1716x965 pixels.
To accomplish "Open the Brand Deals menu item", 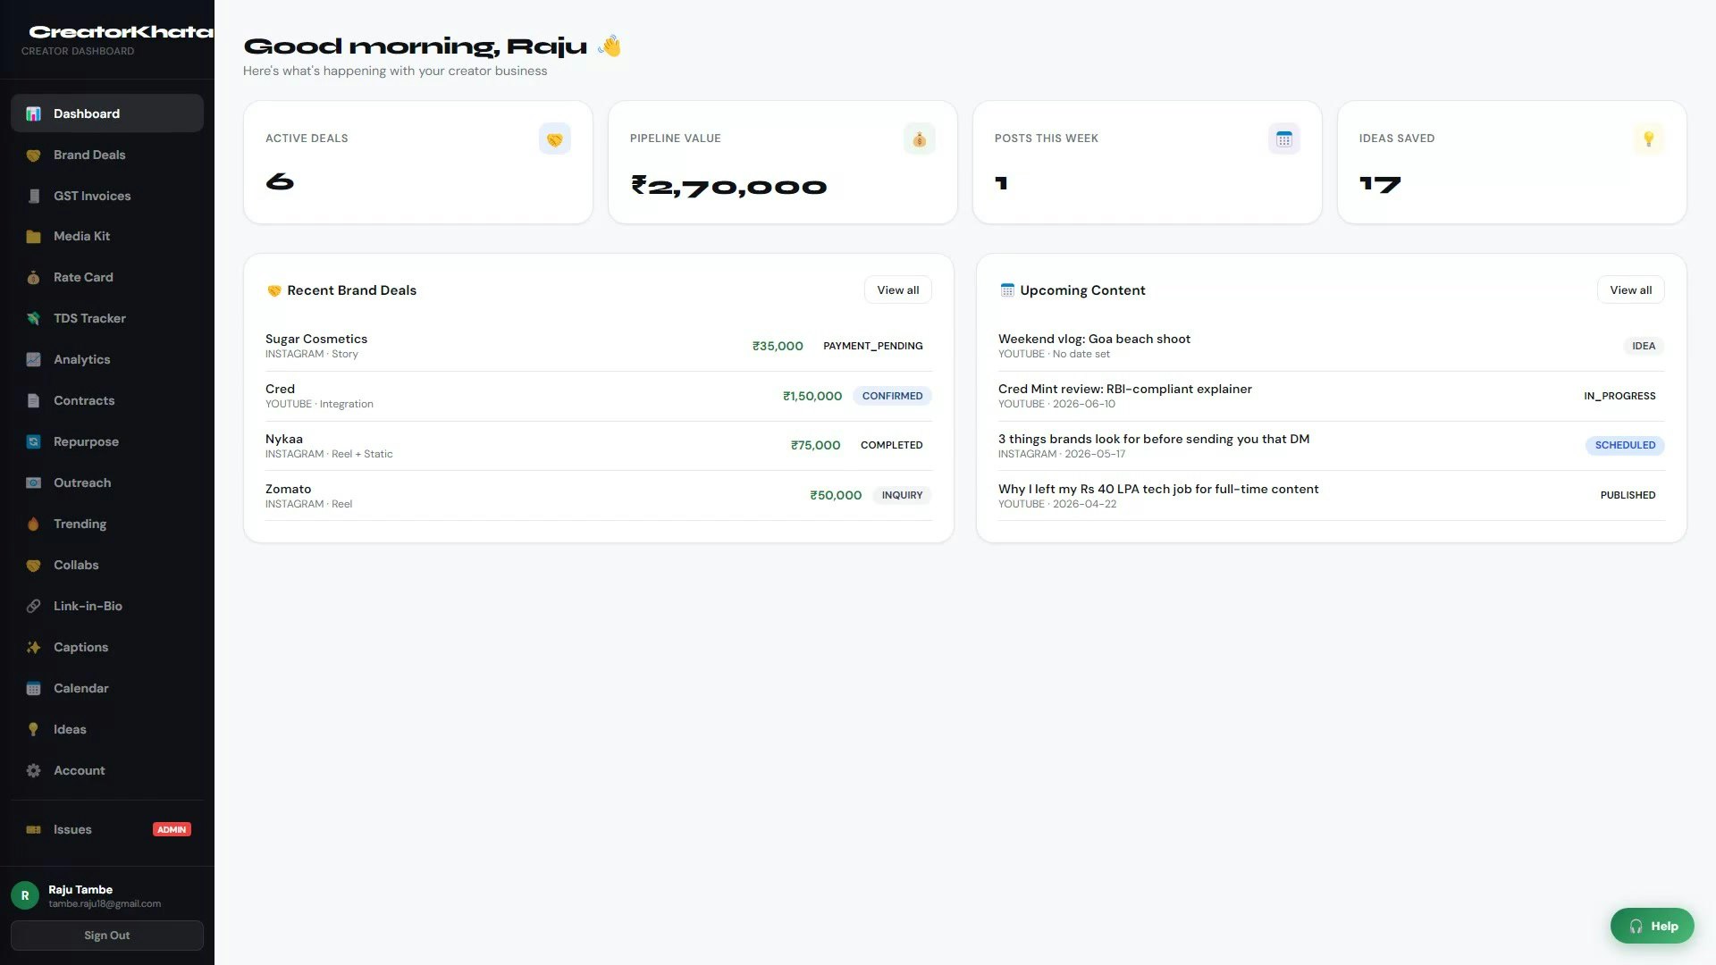I will [107, 155].
